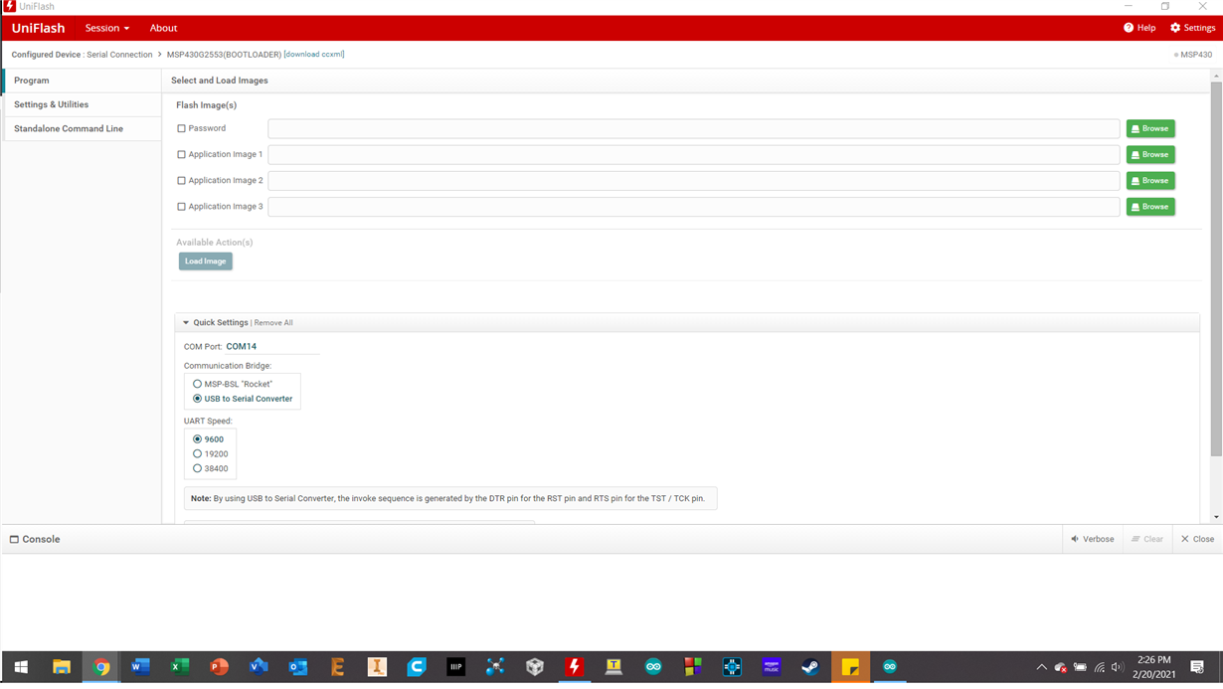Open the Windows Start menu
1223x689 pixels.
tap(21, 667)
